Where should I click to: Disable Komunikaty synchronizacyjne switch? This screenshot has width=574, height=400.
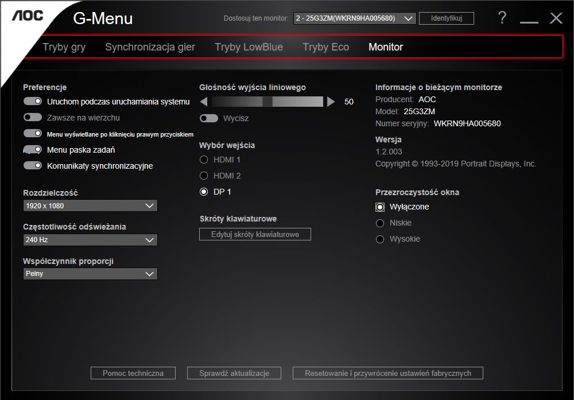click(x=33, y=166)
